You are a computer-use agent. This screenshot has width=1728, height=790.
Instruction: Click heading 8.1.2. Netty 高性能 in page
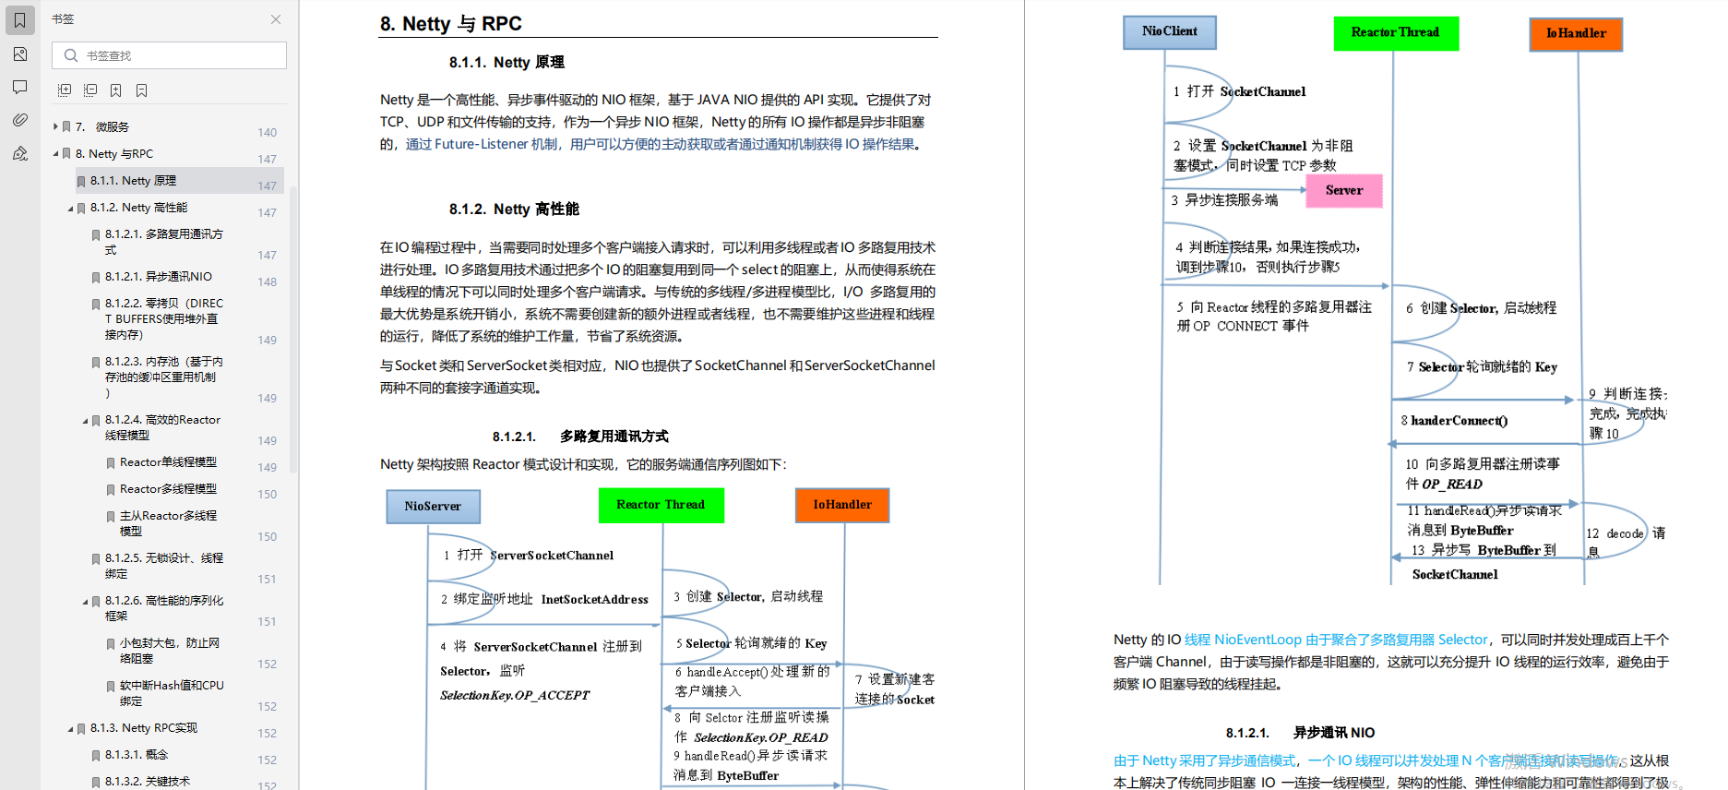coord(514,209)
